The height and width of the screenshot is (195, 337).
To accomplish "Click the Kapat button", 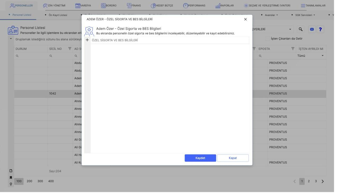I will click(x=233, y=158).
